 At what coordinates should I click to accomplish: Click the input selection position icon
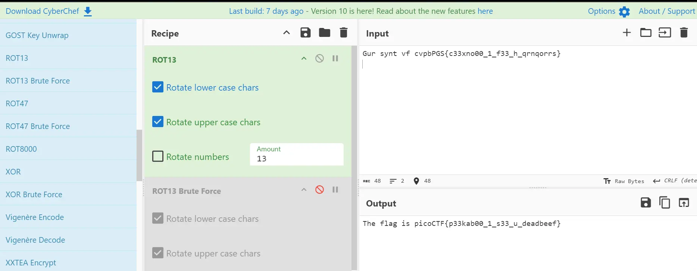click(416, 181)
